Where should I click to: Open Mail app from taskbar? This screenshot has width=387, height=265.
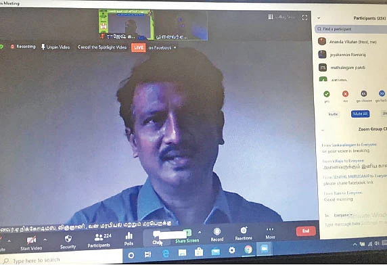pos(215,251)
